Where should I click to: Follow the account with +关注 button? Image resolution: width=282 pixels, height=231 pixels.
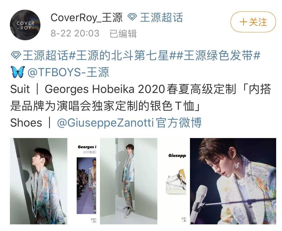tap(253, 22)
